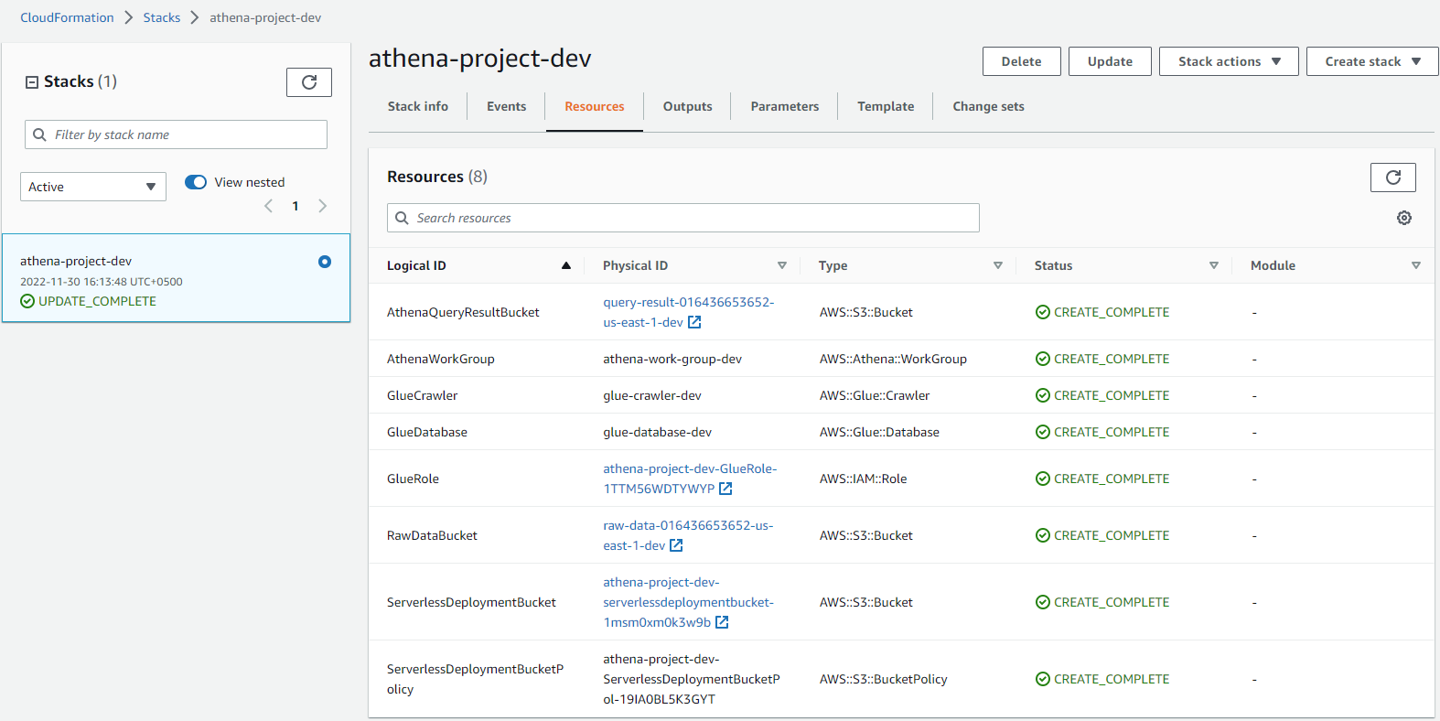1440x721 pixels.
Task: Click AWS::IAM::Role type cell
Action: pyautogui.click(x=863, y=479)
